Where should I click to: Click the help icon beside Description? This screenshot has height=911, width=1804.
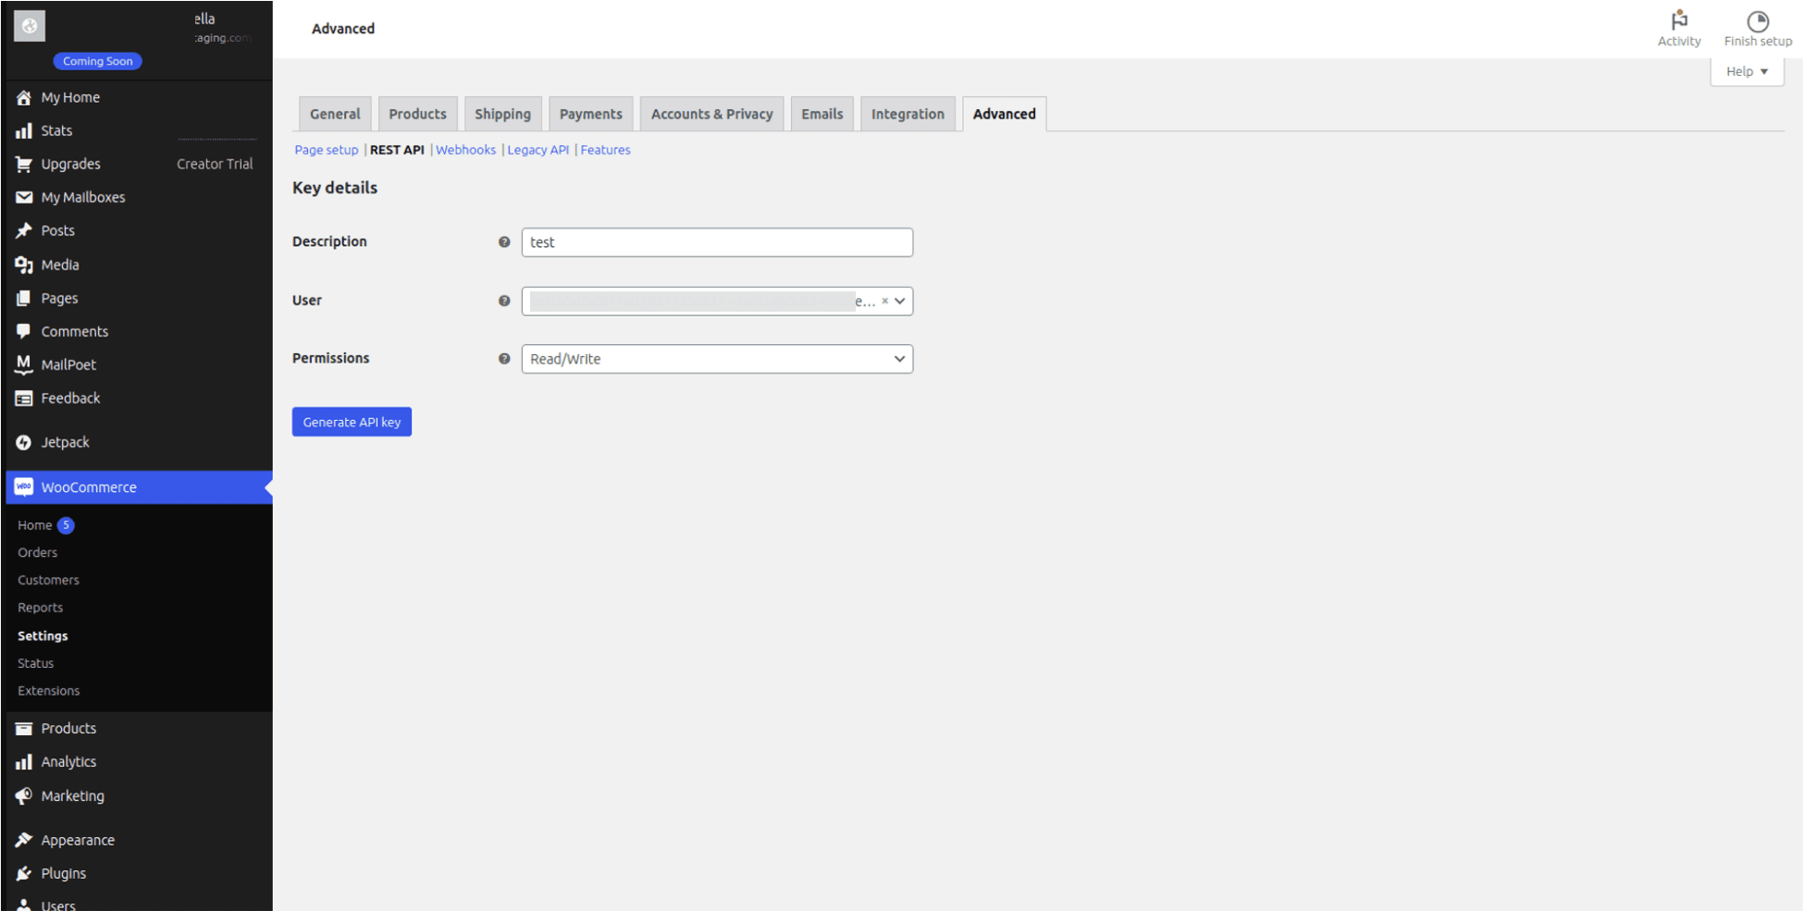click(504, 241)
